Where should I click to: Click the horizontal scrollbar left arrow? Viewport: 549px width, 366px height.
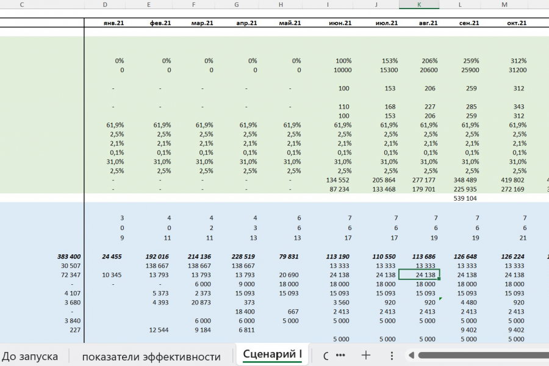pyautogui.click(x=411, y=356)
